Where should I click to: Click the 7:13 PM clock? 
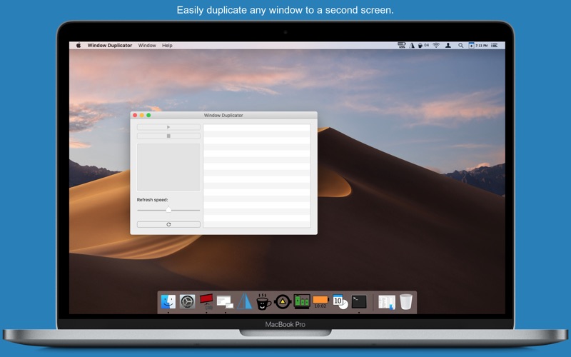tap(481, 46)
